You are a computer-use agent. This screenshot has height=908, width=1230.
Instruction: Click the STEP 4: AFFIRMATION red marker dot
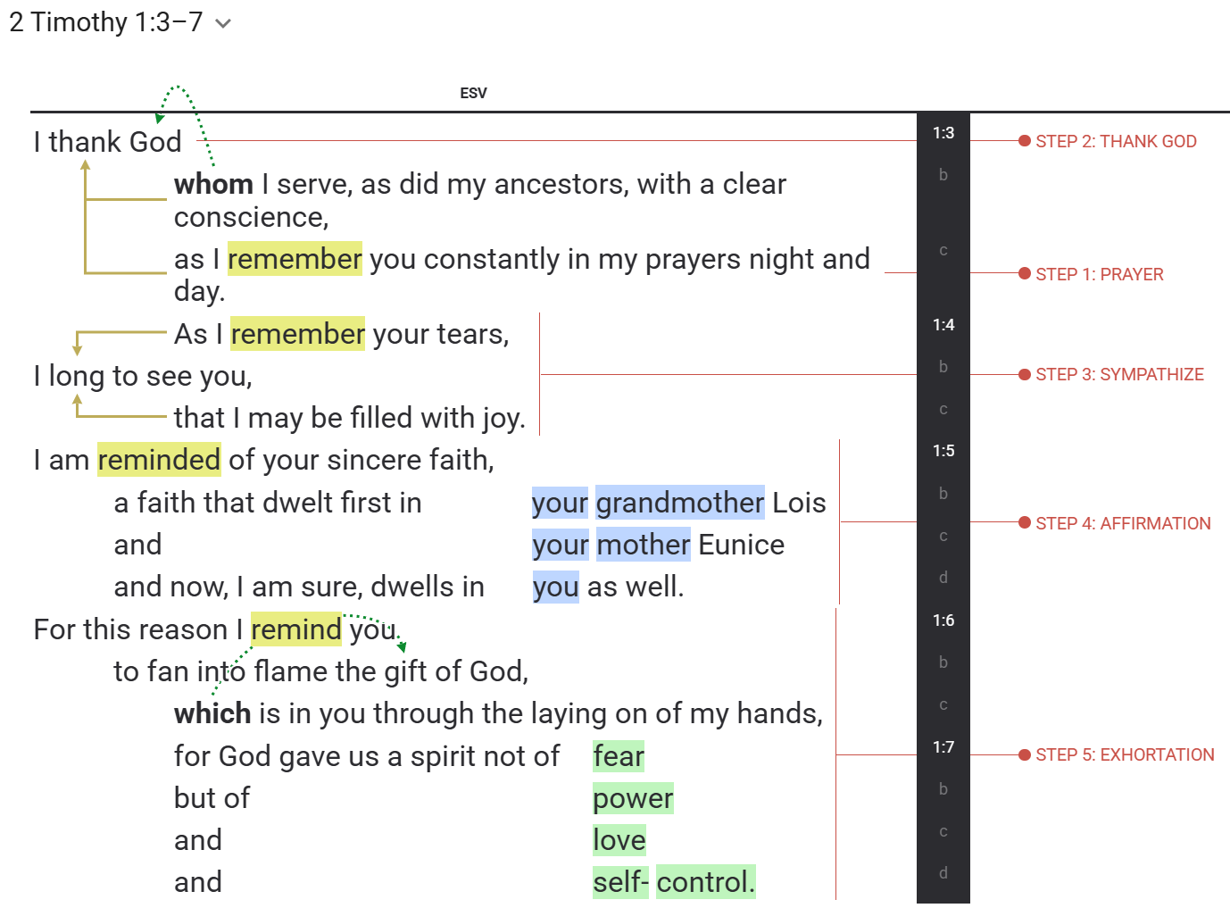click(1023, 523)
